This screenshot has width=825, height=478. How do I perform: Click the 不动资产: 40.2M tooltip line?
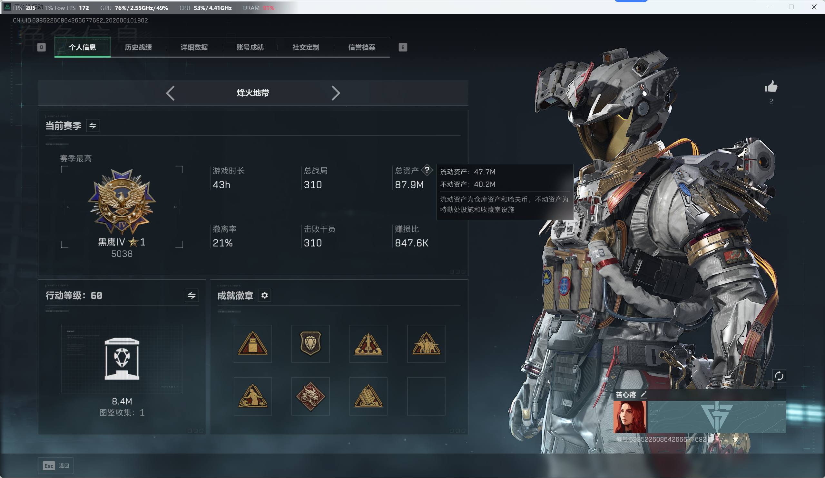(x=467, y=184)
